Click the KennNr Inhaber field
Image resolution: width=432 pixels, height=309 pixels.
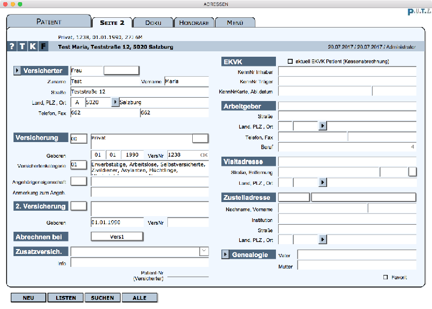coord(347,71)
